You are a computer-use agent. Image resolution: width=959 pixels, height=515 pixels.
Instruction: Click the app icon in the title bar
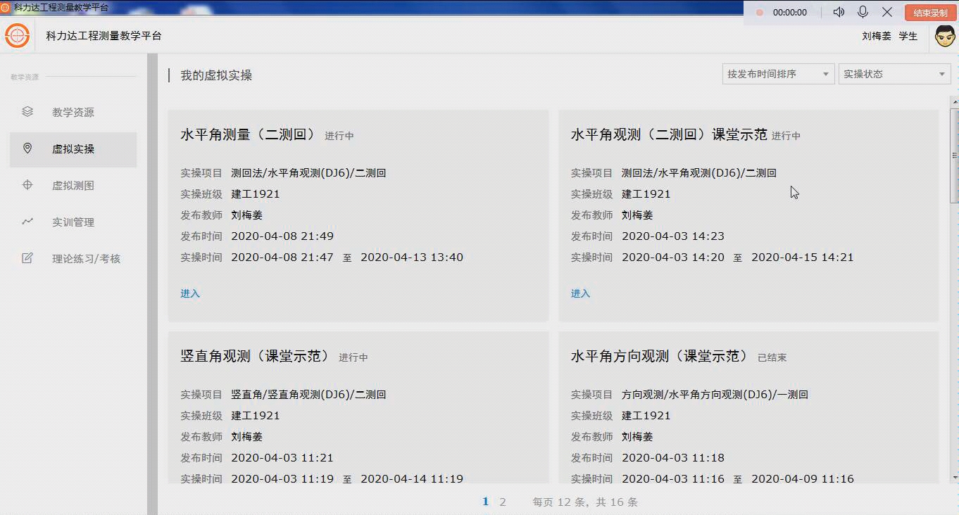tap(6, 6)
